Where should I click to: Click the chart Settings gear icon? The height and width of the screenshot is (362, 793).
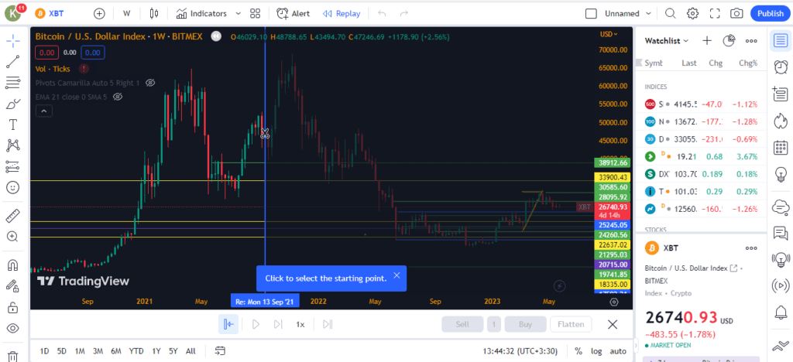click(692, 13)
